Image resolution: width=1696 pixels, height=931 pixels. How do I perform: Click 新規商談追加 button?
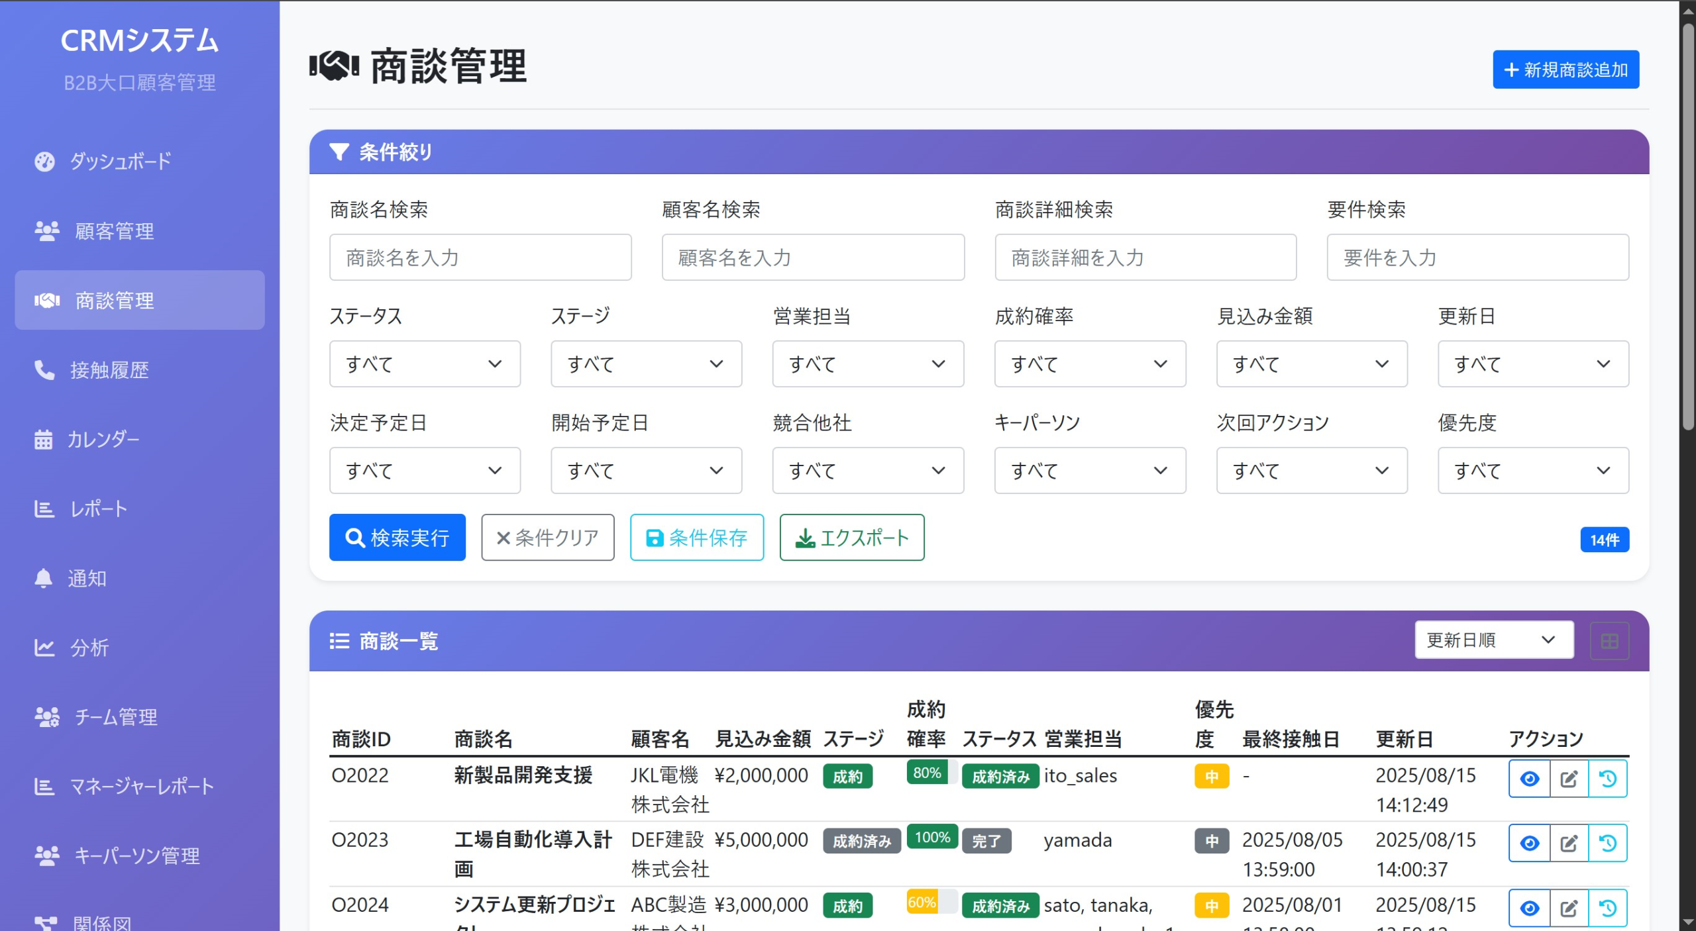pos(1566,70)
